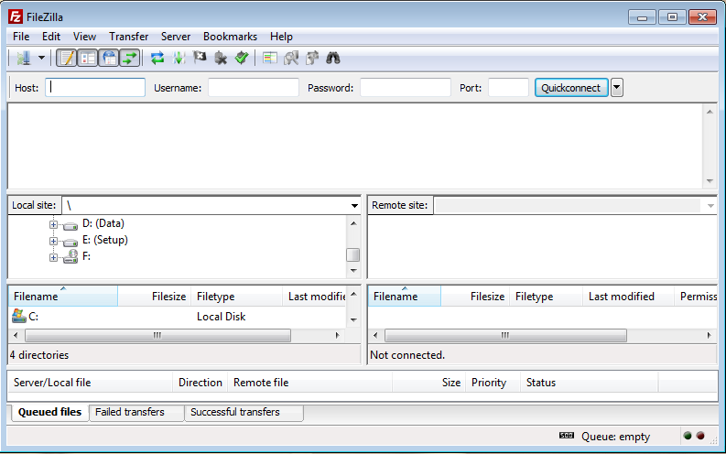
Task: Toggle processing of the transfer queue
Action: tap(179, 59)
